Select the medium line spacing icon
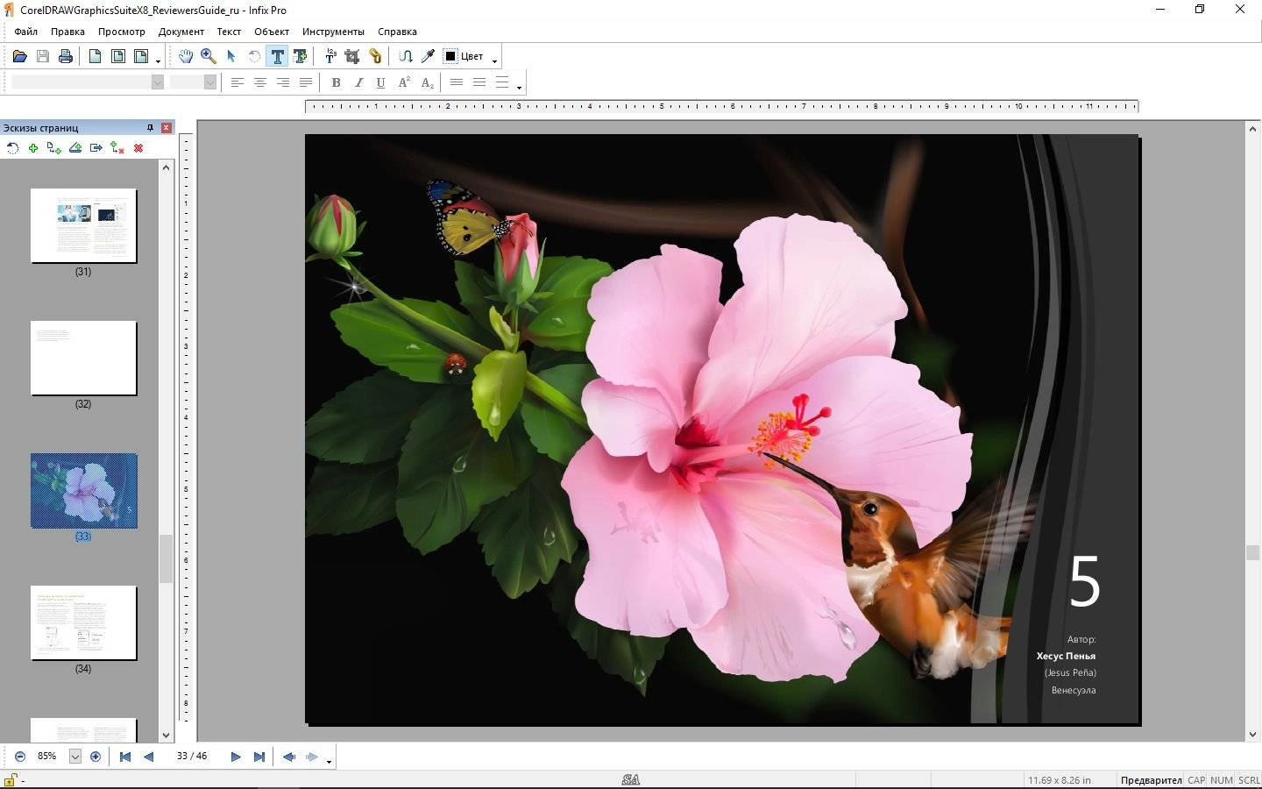This screenshot has height=789, width=1262. 479,82
